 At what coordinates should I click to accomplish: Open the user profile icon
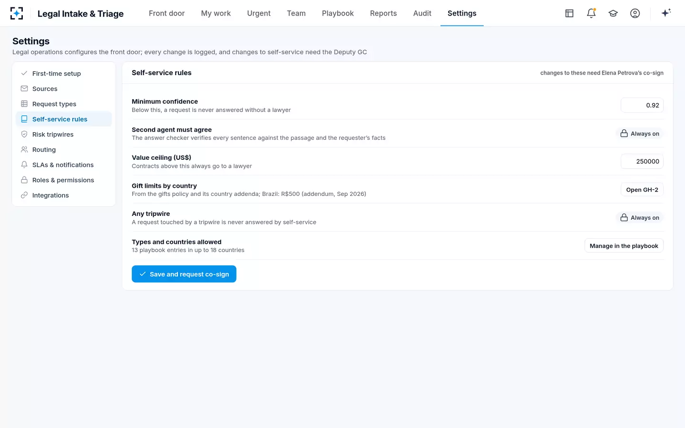coord(635,13)
